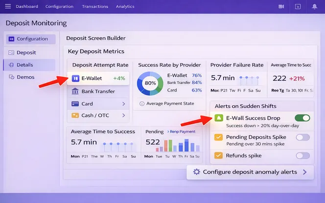Click Configure deposit anomaly alerts button
The image size is (325, 203).
250,172
